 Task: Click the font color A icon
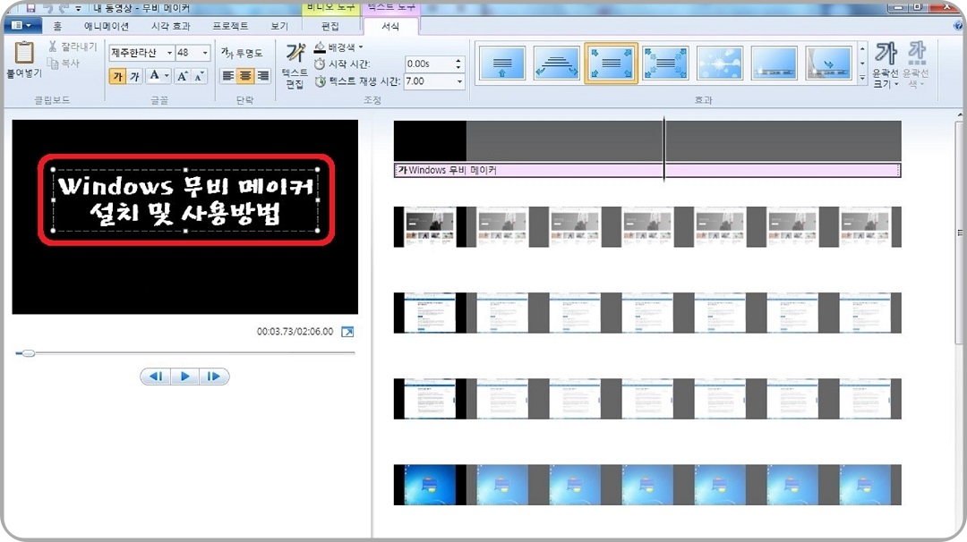tap(154, 75)
